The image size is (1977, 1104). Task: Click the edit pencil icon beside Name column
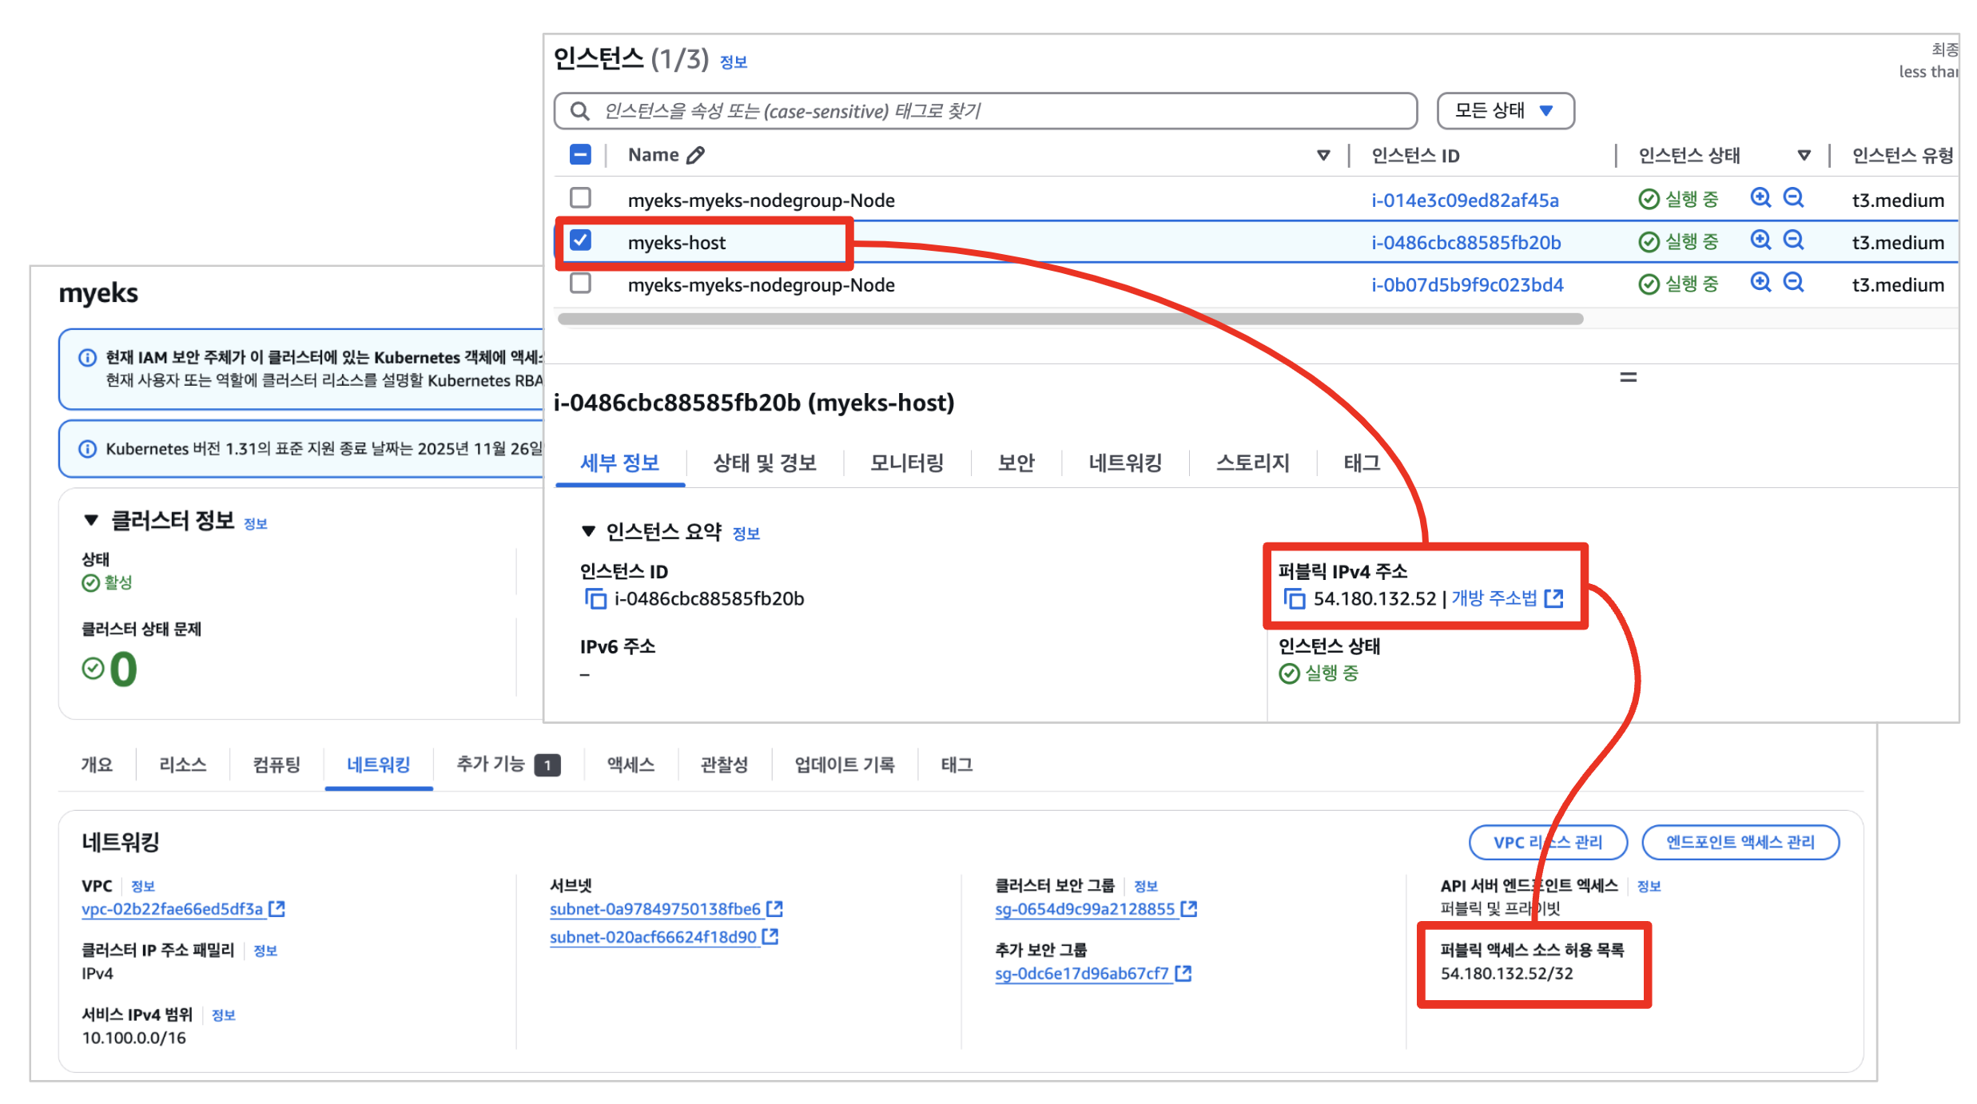695,155
